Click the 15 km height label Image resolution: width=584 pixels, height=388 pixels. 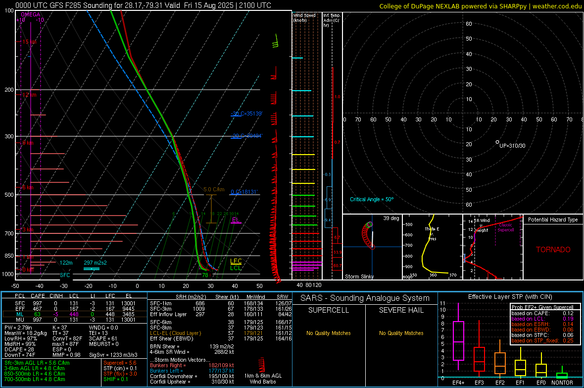[29, 42]
